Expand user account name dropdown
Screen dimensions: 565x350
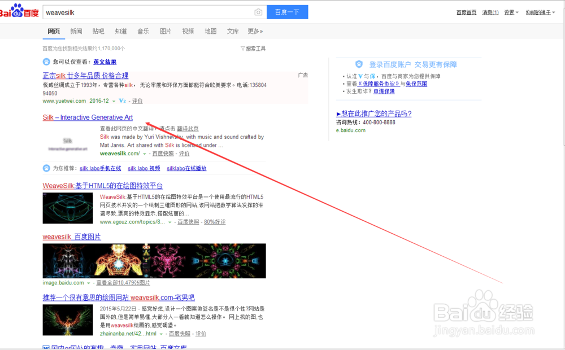pyautogui.click(x=541, y=12)
